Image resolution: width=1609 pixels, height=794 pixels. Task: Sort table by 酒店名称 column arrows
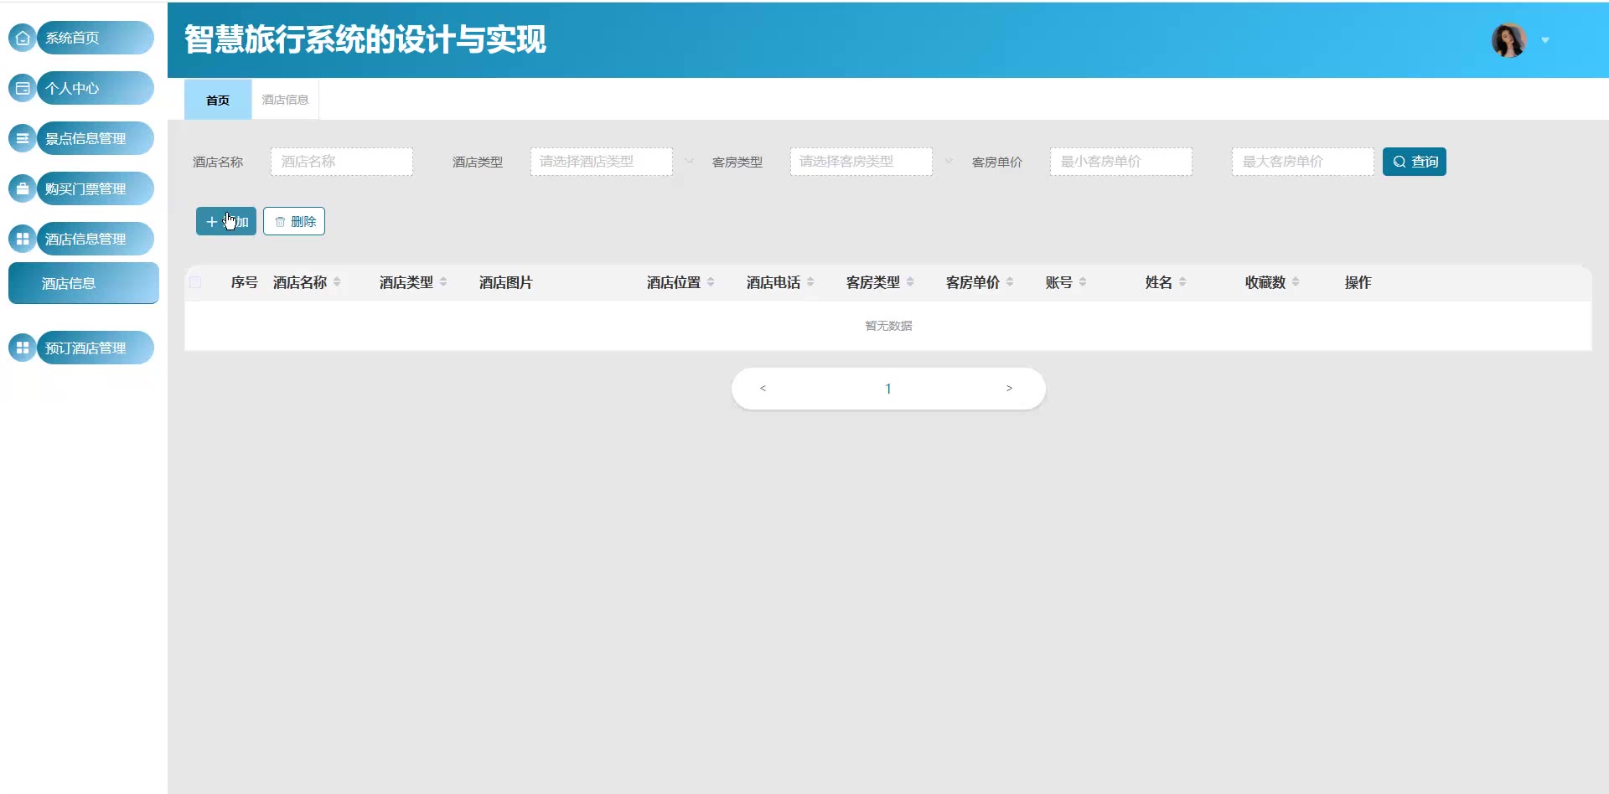[337, 282]
